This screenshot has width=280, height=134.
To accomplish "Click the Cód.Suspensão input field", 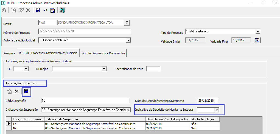I will click(x=85, y=101).
